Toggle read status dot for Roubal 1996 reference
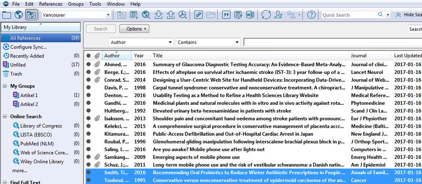422x184 pixels. point(89,142)
